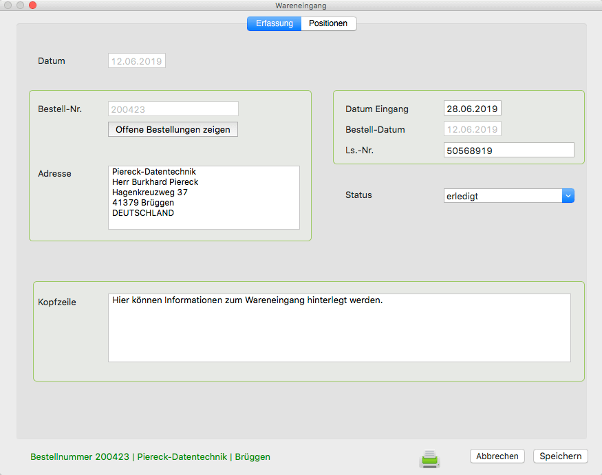Image resolution: width=602 pixels, height=475 pixels.
Task: Click the Bestell-Nr. field 200423
Action: (173, 109)
